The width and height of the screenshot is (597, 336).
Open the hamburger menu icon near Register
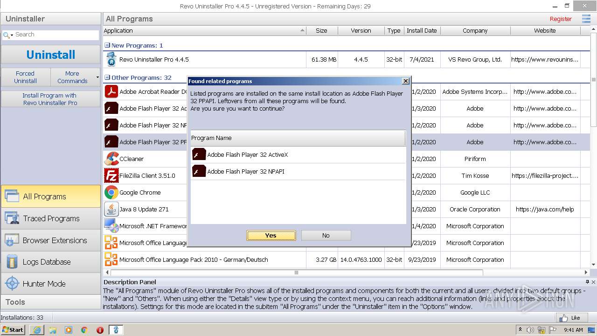(x=586, y=19)
